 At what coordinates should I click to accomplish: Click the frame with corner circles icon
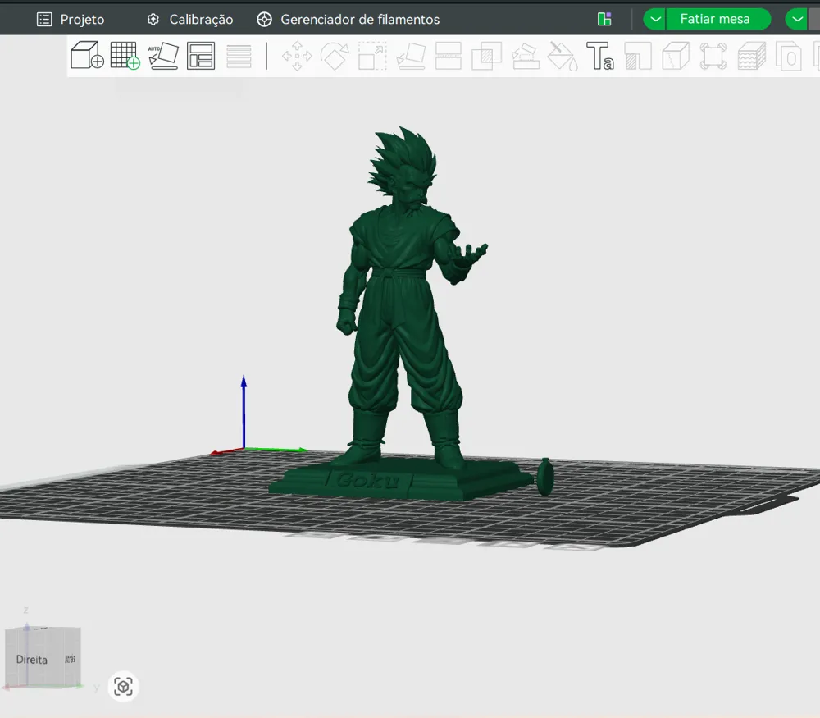[x=713, y=56]
